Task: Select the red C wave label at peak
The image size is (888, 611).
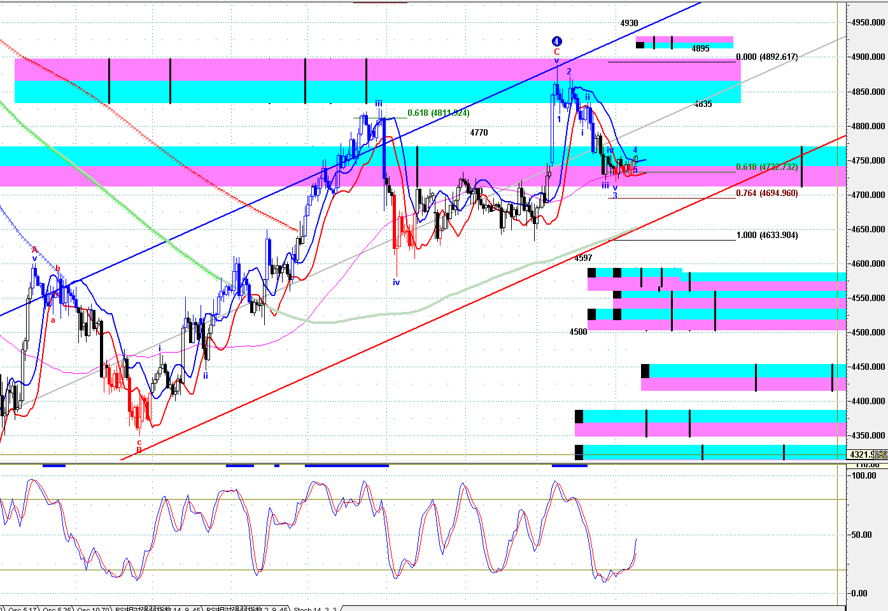Action: click(x=556, y=52)
